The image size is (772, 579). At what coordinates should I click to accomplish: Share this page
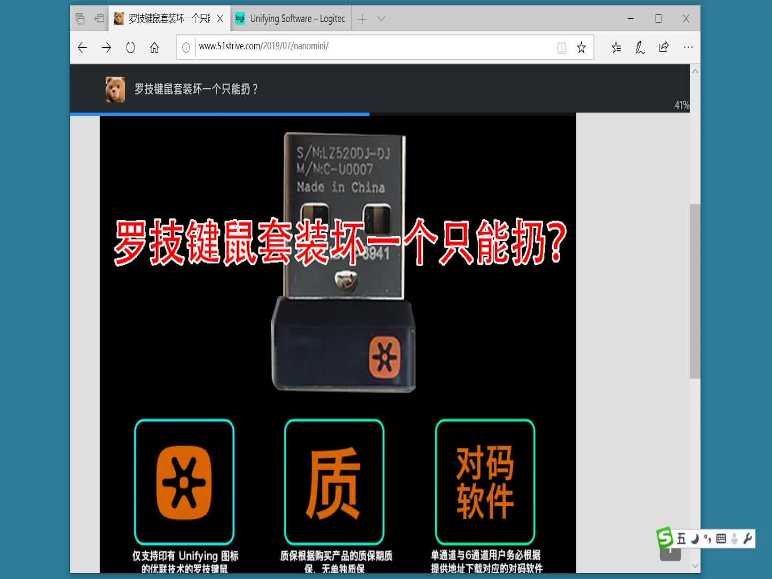coord(664,48)
